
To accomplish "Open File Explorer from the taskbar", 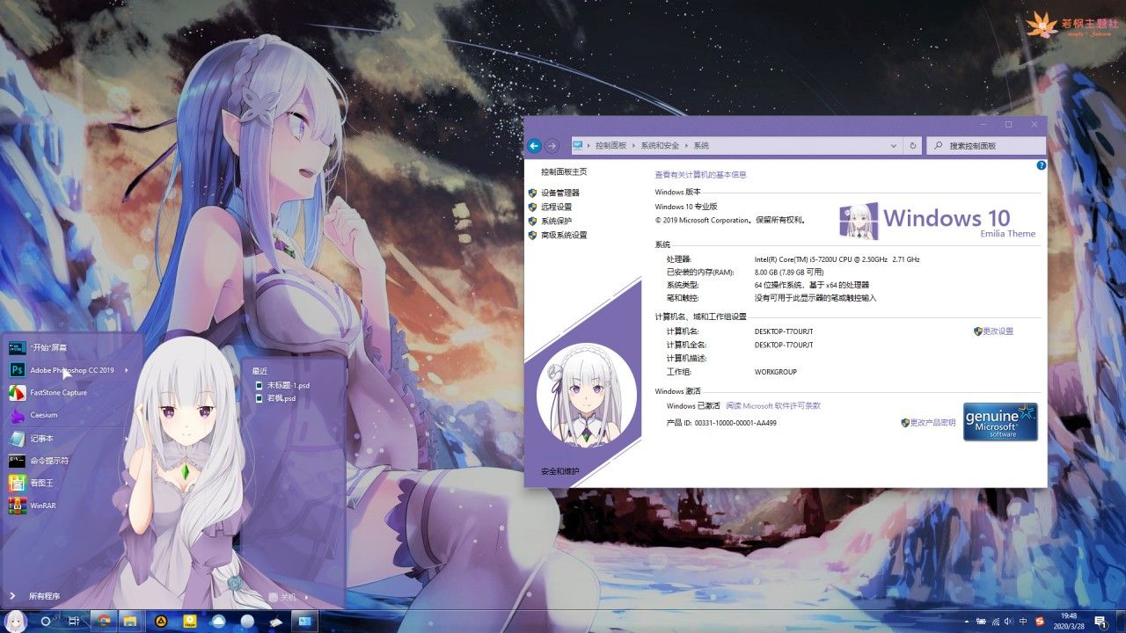I will 130,621.
